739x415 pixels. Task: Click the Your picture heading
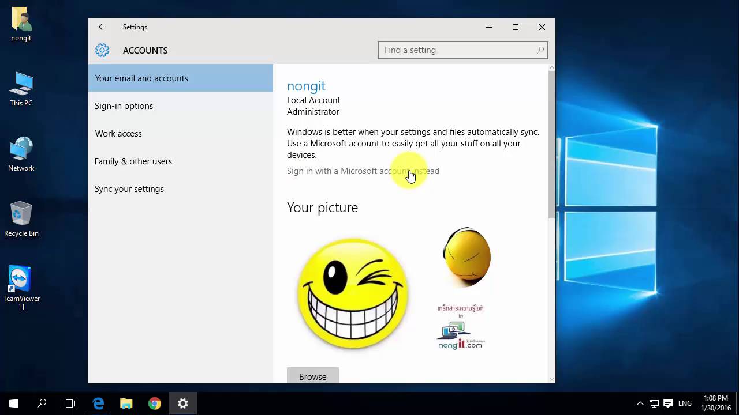322,207
